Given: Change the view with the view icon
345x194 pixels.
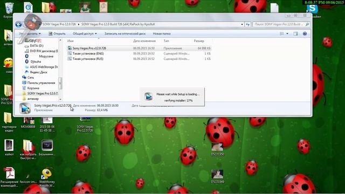Looking at the screenshot, I should pos(282,33).
